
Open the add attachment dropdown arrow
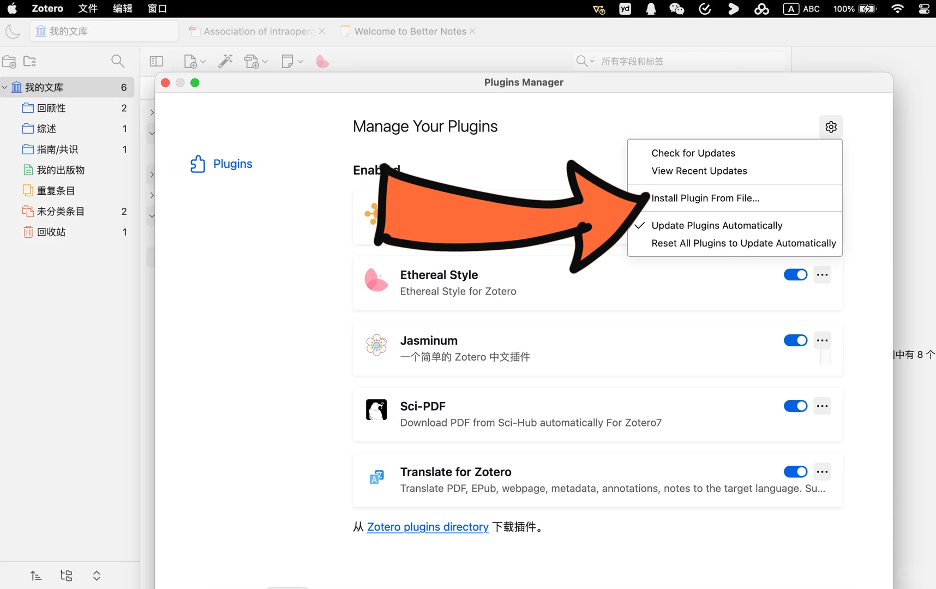265,62
